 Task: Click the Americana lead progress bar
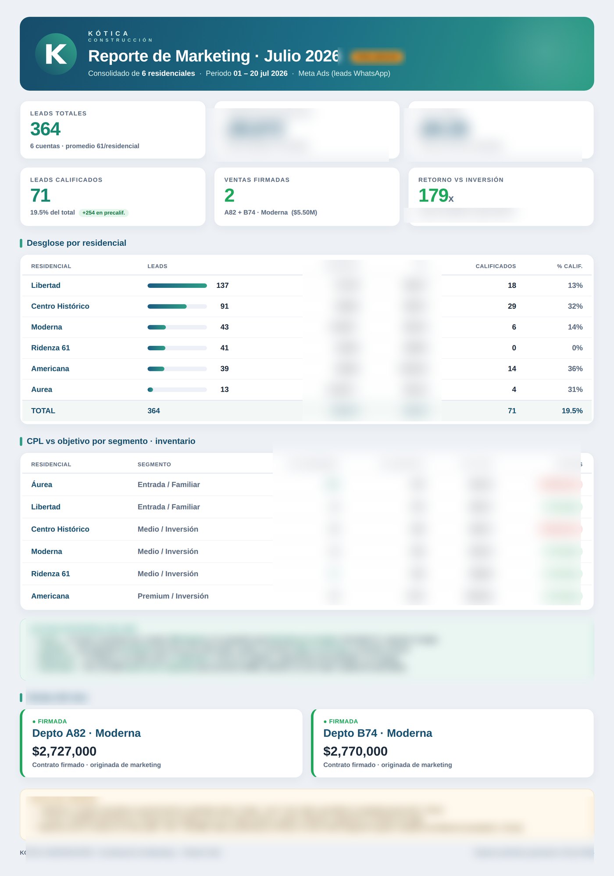177,369
